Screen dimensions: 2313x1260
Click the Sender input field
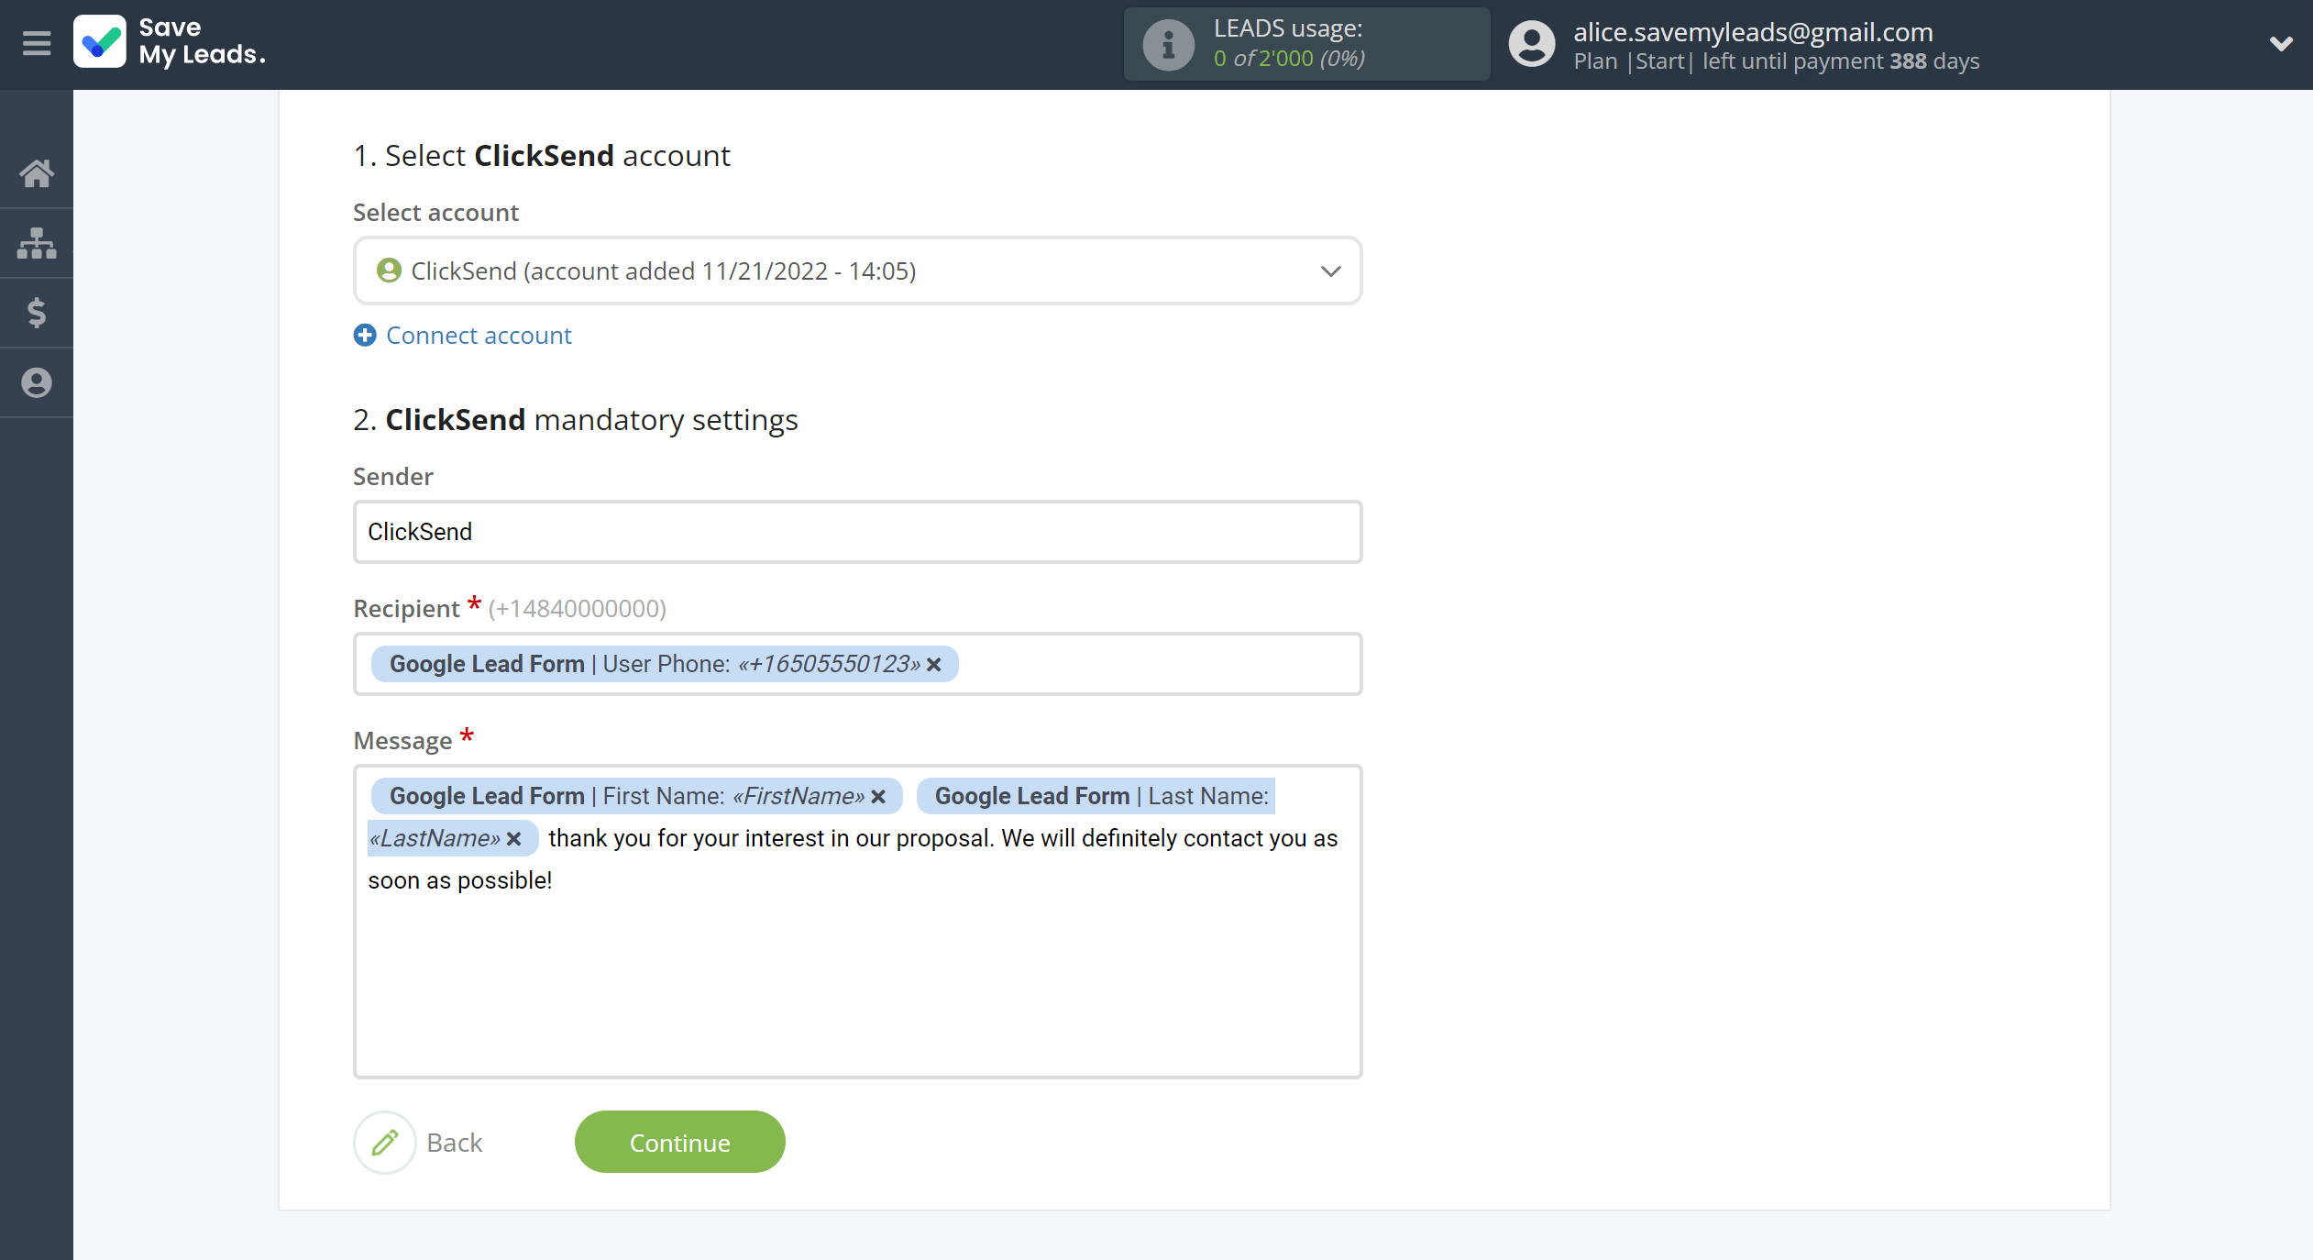(x=857, y=532)
